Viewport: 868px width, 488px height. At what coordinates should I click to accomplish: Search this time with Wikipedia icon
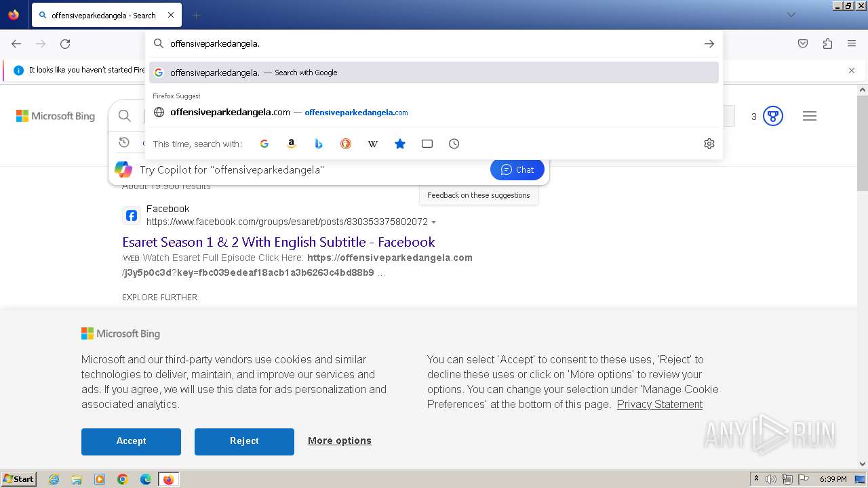pos(373,144)
